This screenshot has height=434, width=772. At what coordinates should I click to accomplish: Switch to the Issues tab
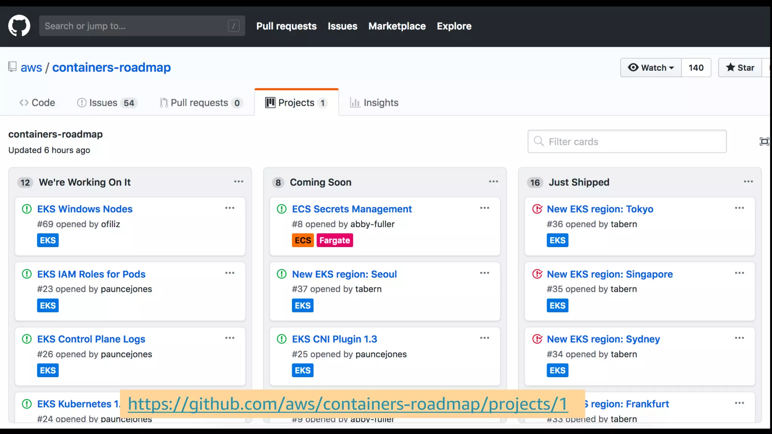tap(107, 102)
